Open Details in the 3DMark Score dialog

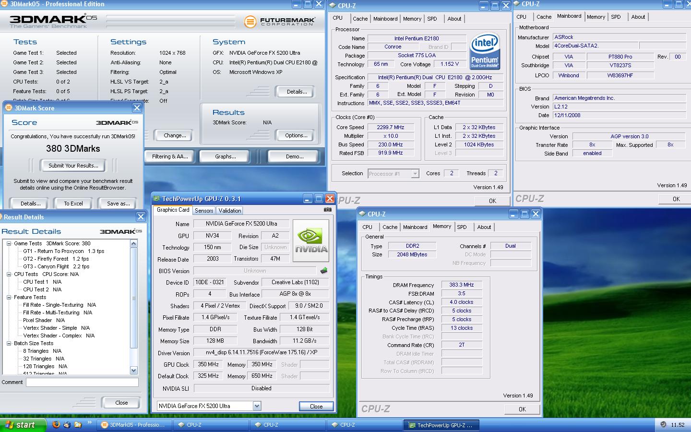pos(31,204)
